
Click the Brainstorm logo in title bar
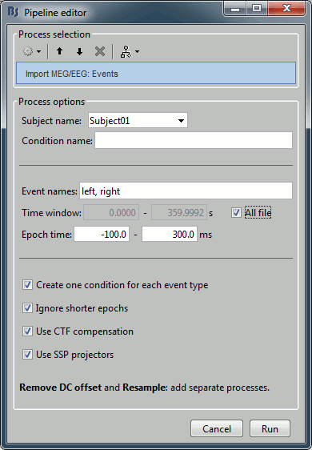pos(14,12)
